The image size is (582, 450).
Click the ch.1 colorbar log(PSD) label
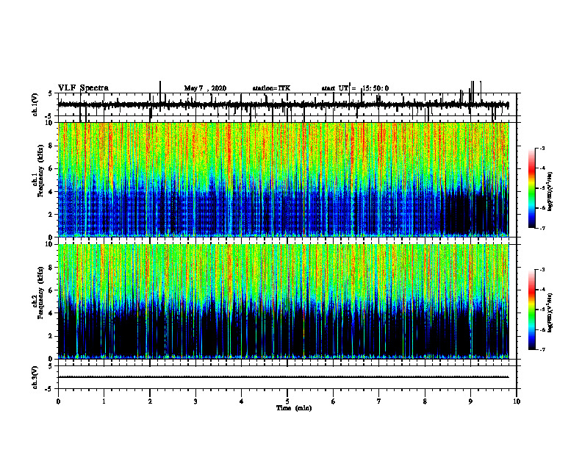550,192
